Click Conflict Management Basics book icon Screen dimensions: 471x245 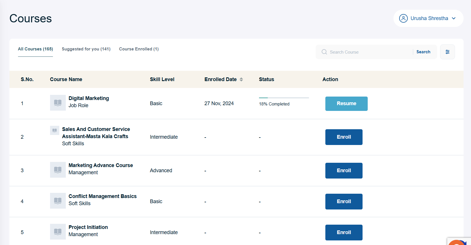point(58,201)
